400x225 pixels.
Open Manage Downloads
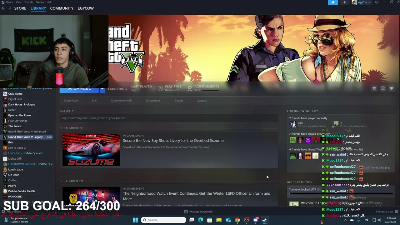pos(198,212)
